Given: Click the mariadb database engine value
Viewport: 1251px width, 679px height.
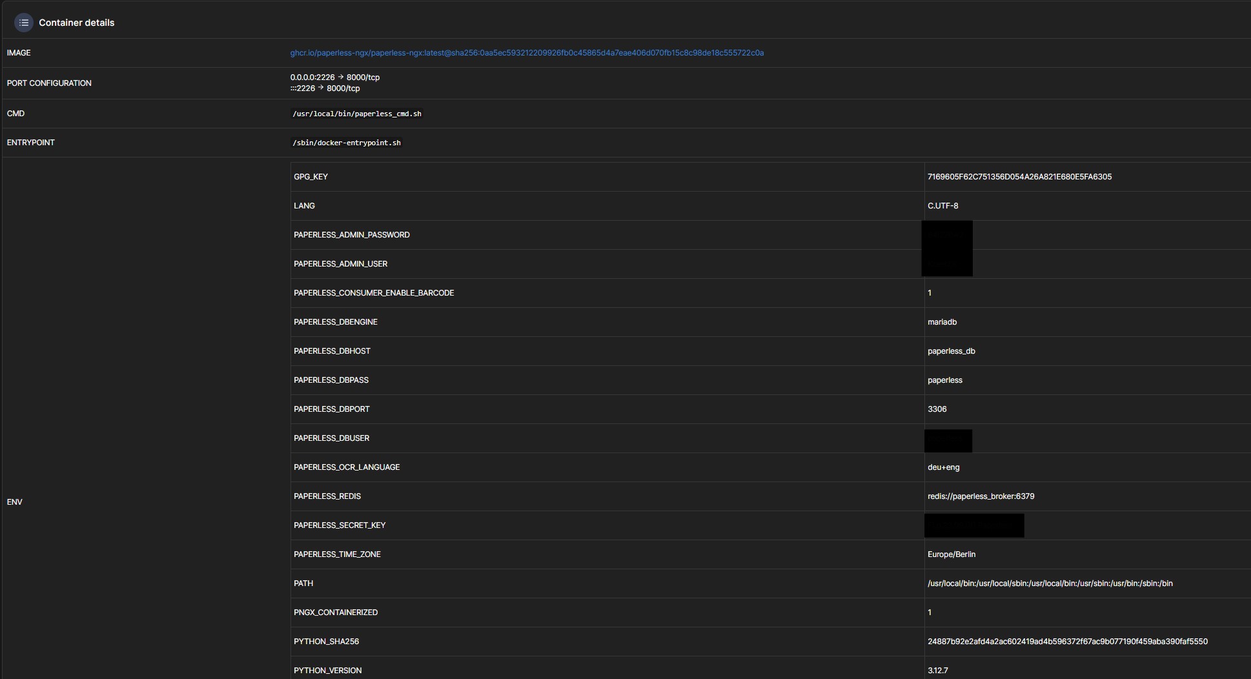Looking at the screenshot, I should coord(942,322).
